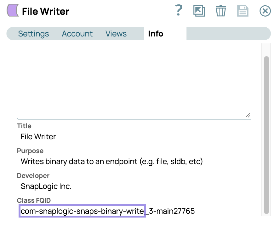Open the Account tab
This screenshot has width=279, height=232.
click(77, 34)
